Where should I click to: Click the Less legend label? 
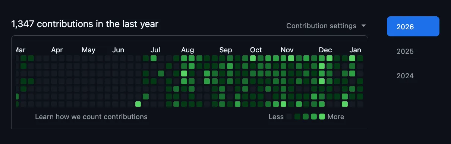point(276,117)
